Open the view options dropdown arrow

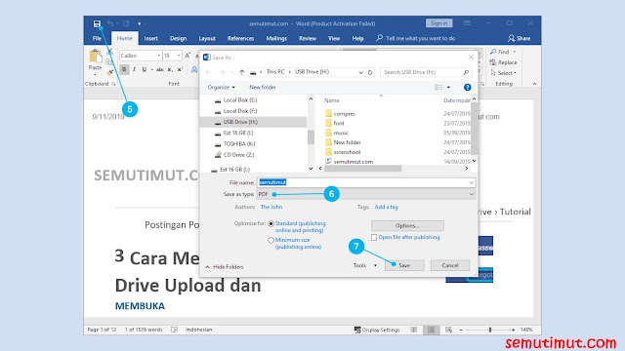point(448,87)
